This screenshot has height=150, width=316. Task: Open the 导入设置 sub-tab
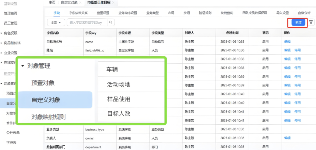[x=283, y=13]
